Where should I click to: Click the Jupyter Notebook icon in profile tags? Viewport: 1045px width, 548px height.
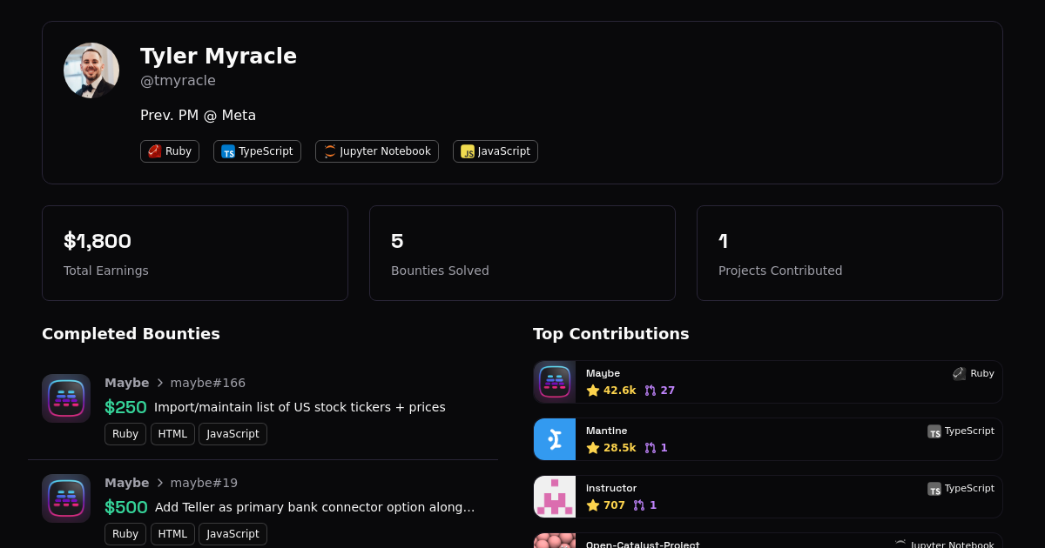pos(330,151)
